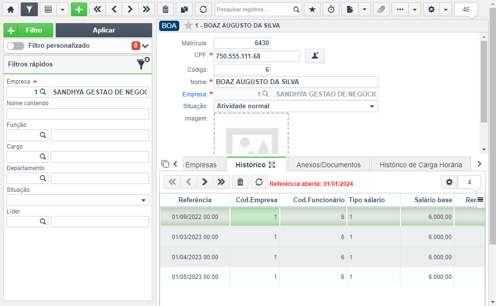Expand export options dropdown arrow
The height and width of the screenshot is (306, 496).
(364, 9)
